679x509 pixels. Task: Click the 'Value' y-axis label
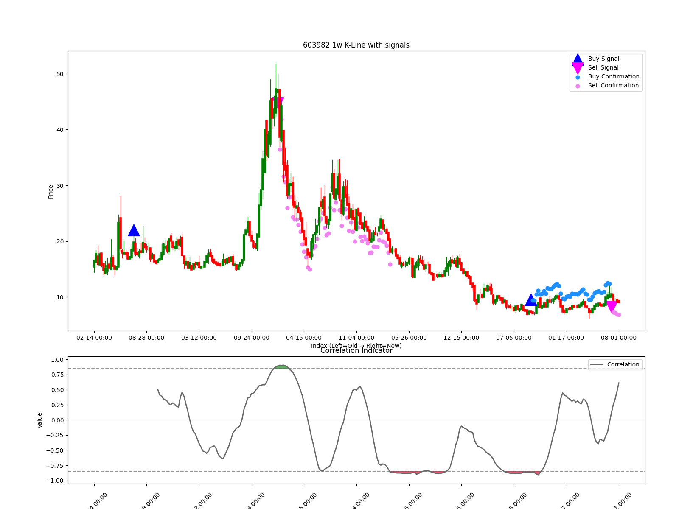point(39,420)
